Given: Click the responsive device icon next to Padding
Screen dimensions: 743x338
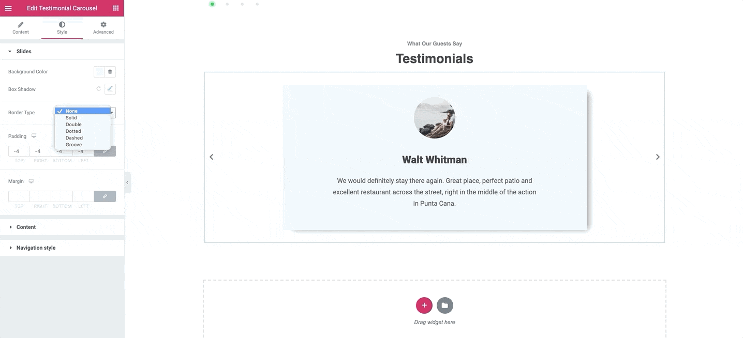Looking at the screenshot, I should click(x=34, y=136).
